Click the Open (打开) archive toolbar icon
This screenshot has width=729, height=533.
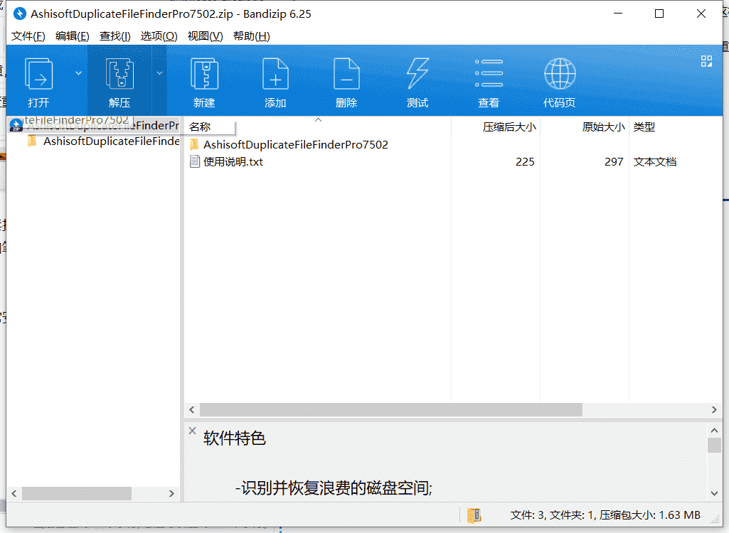[x=38, y=74]
